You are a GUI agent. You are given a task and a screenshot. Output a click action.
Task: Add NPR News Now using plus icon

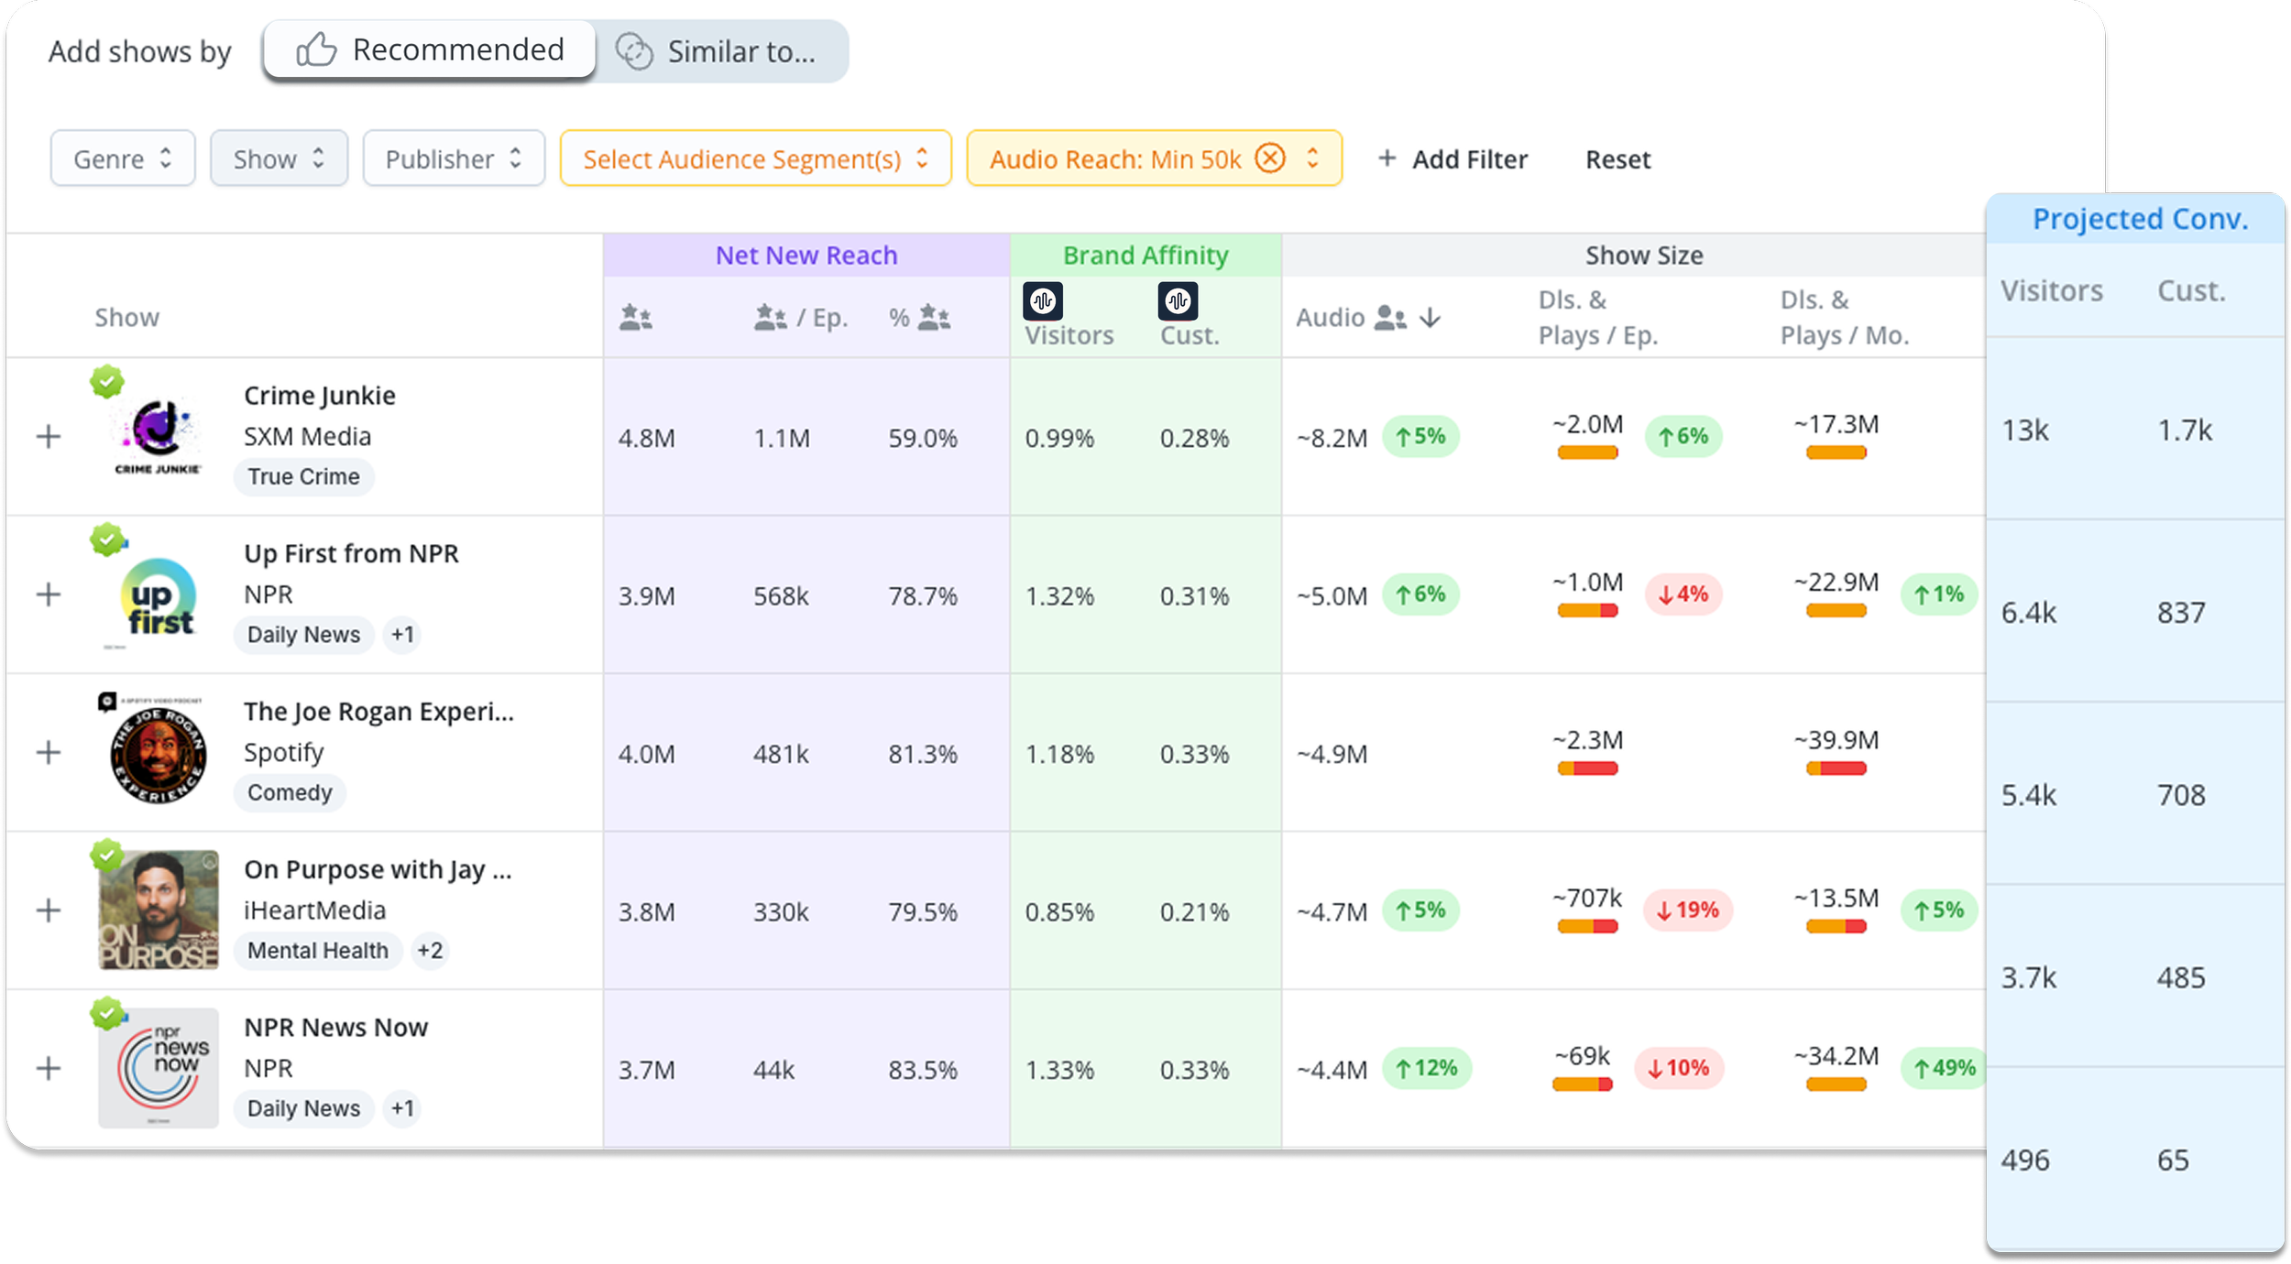click(x=49, y=1069)
